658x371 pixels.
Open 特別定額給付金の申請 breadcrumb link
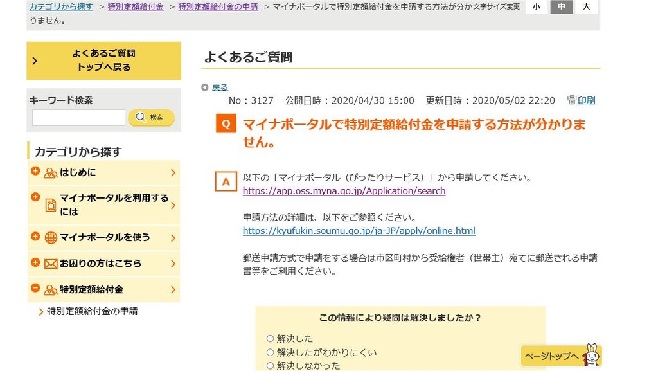(x=218, y=6)
